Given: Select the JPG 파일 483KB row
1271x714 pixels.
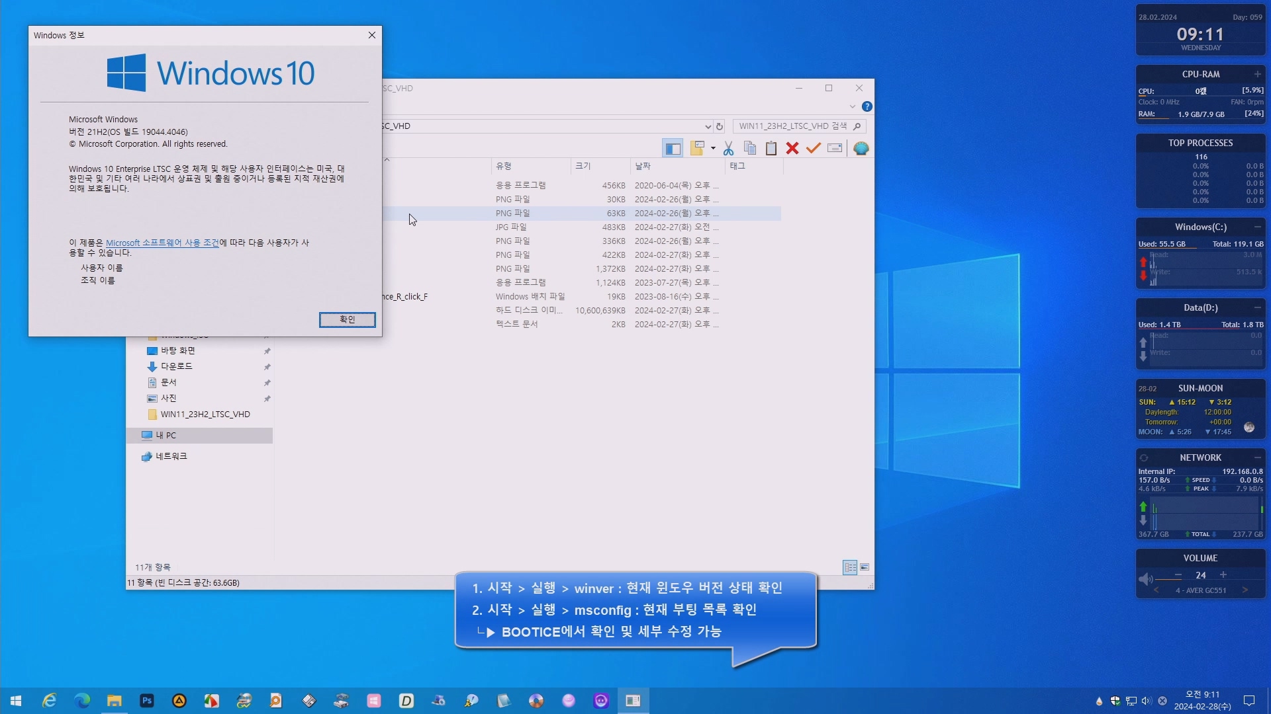Looking at the screenshot, I should (583, 227).
